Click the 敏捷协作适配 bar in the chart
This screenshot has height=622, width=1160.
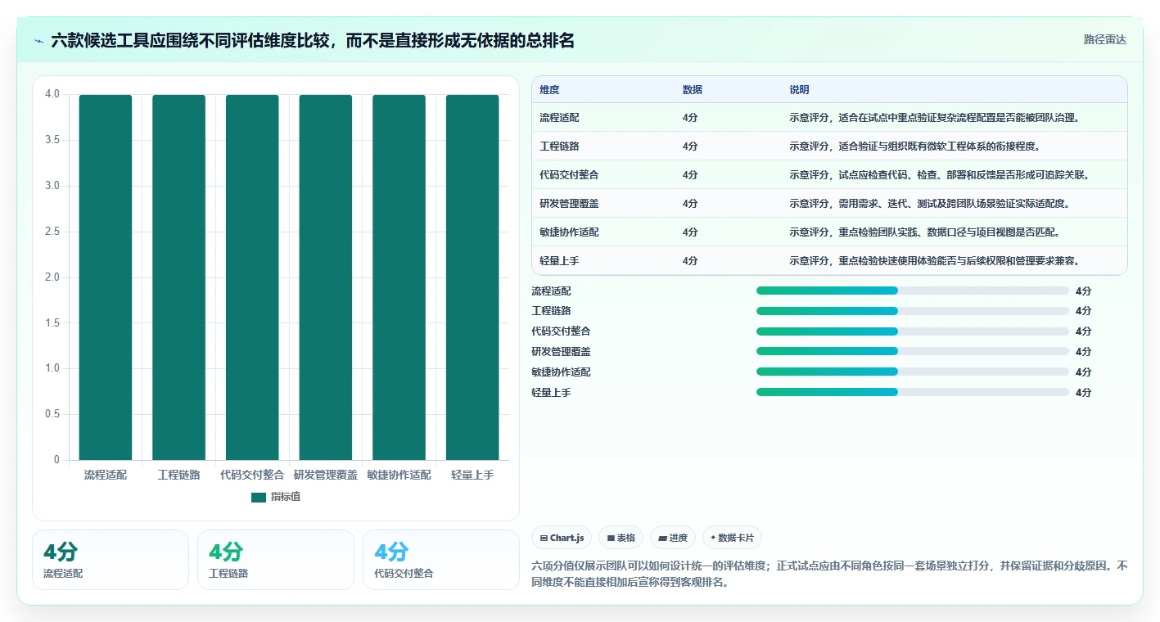[399, 277]
